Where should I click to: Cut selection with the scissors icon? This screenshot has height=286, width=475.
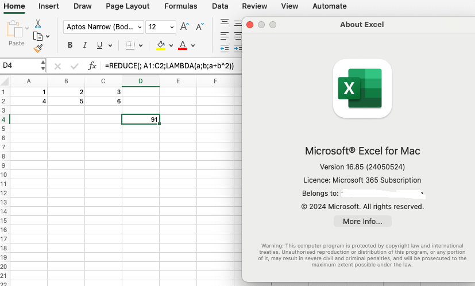pos(37,24)
